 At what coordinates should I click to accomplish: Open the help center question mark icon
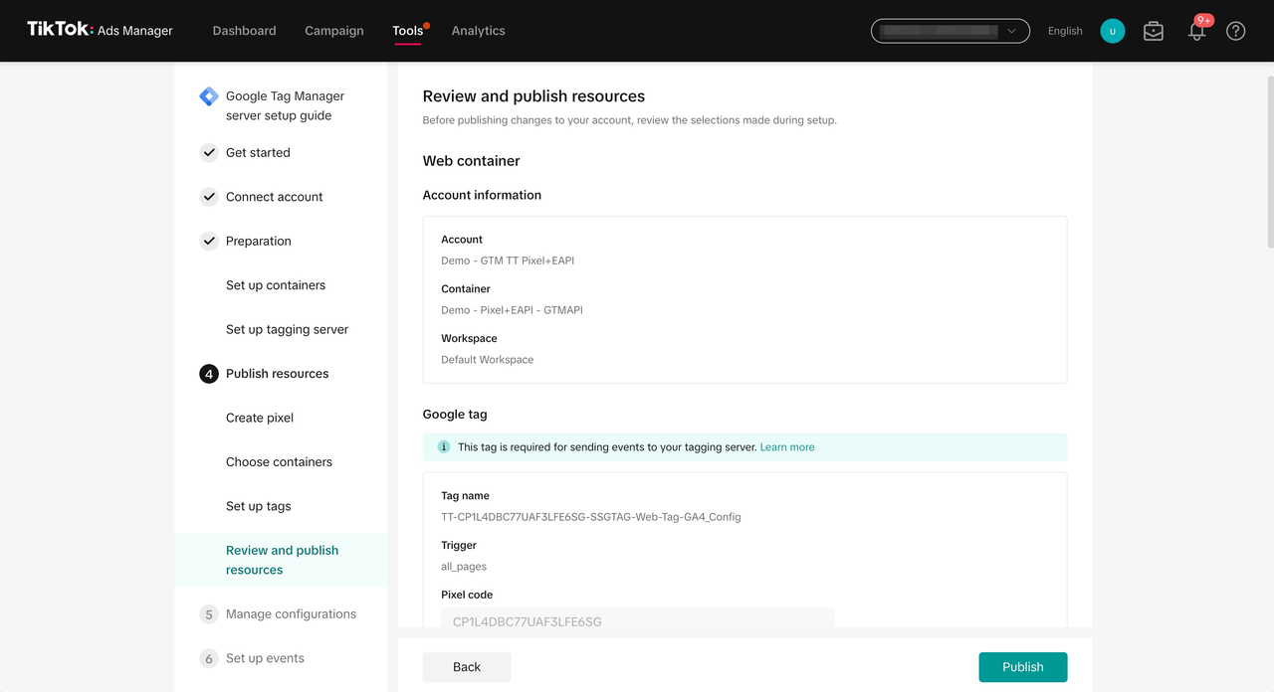coord(1235,31)
